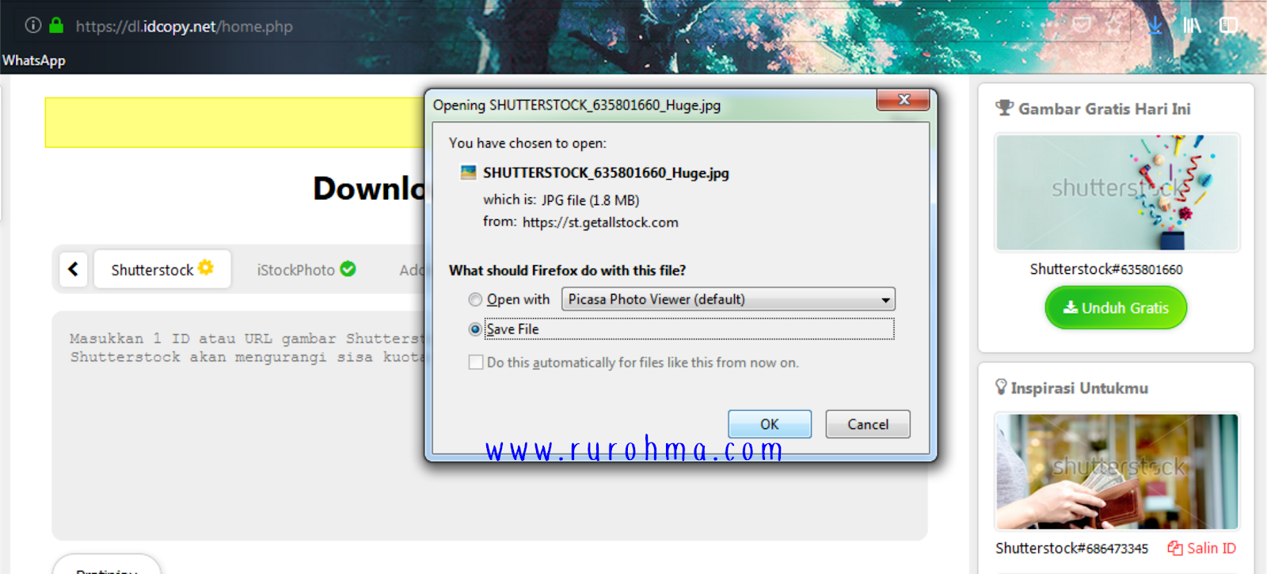Viewport: 1267px width, 574px height.
Task: Select the Open with radio button
Action: tap(475, 299)
